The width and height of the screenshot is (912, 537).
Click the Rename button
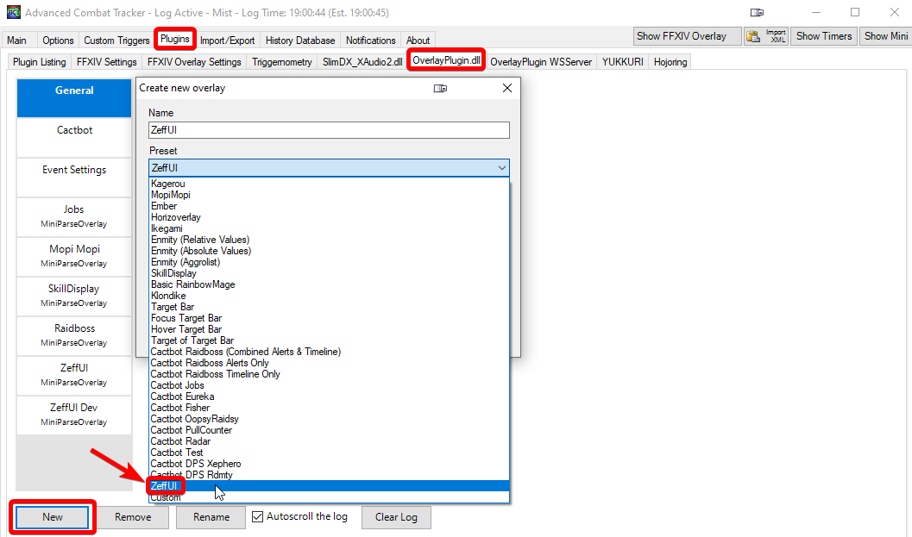point(211,516)
